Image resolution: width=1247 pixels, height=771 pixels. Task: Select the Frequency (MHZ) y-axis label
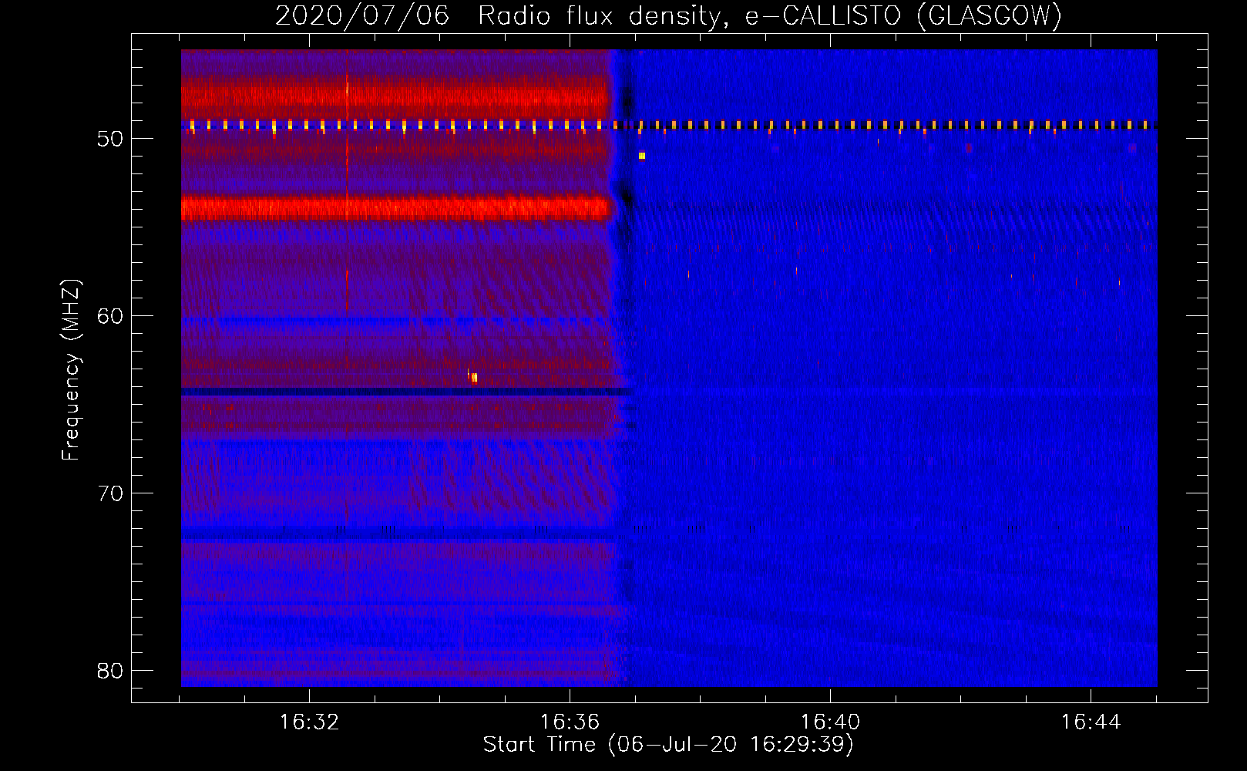tap(71, 370)
